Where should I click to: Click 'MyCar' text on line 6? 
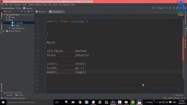click(x=51, y=43)
